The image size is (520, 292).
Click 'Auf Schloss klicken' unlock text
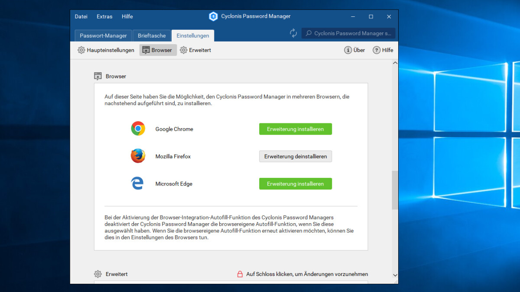click(307, 274)
